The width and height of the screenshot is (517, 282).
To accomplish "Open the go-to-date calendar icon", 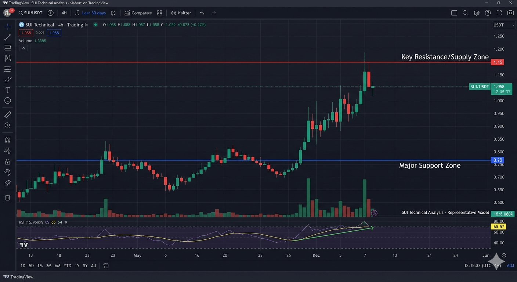I will (x=106, y=265).
